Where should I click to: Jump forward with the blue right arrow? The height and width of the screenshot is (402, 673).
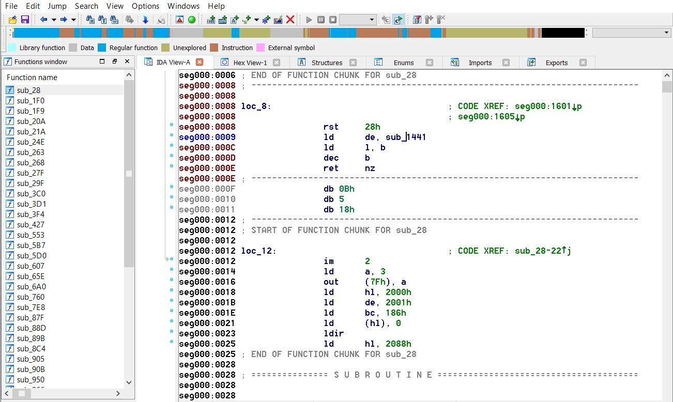(64, 20)
